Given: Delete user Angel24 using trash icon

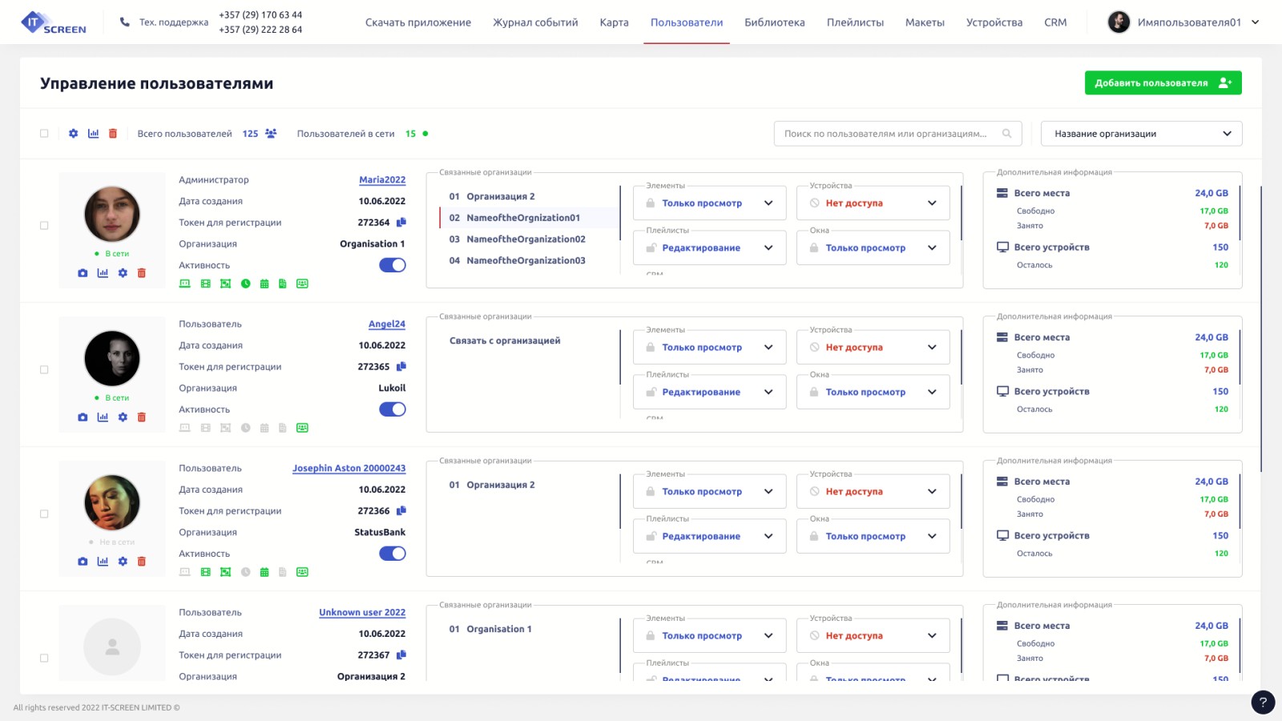Looking at the screenshot, I should pyautogui.click(x=142, y=417).
